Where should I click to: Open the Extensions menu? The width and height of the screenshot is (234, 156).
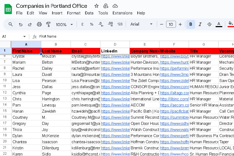click(122, 13)
